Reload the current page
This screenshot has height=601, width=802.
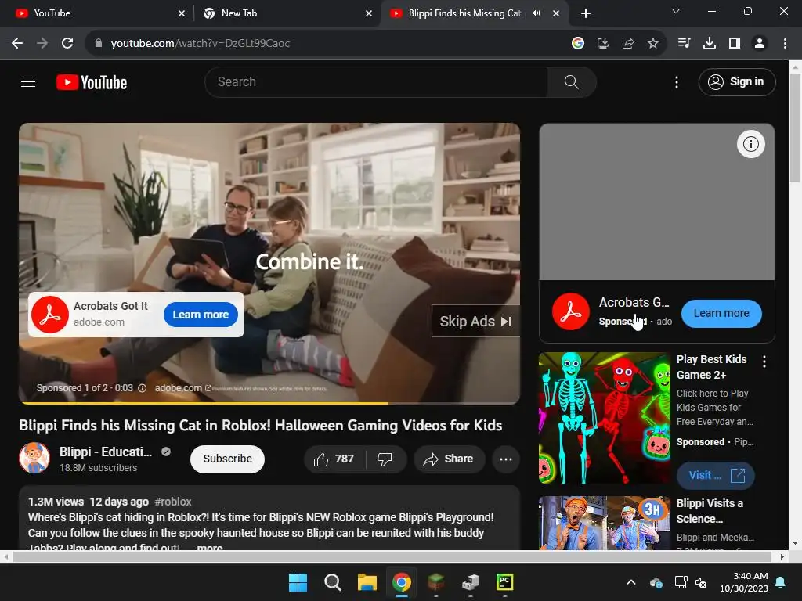coord(67,44)
